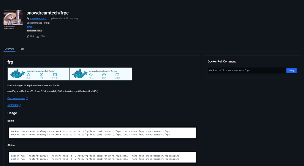Click the Alpine subheading
This screenshot has width=304, height=166.
[11, 145]
